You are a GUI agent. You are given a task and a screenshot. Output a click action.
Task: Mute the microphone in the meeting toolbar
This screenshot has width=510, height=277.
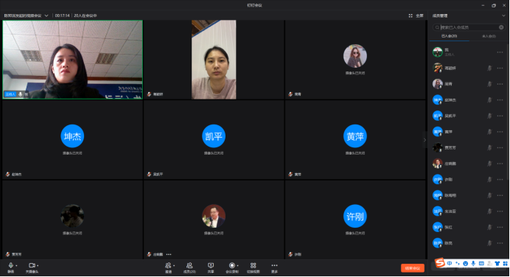click(11, 267)
